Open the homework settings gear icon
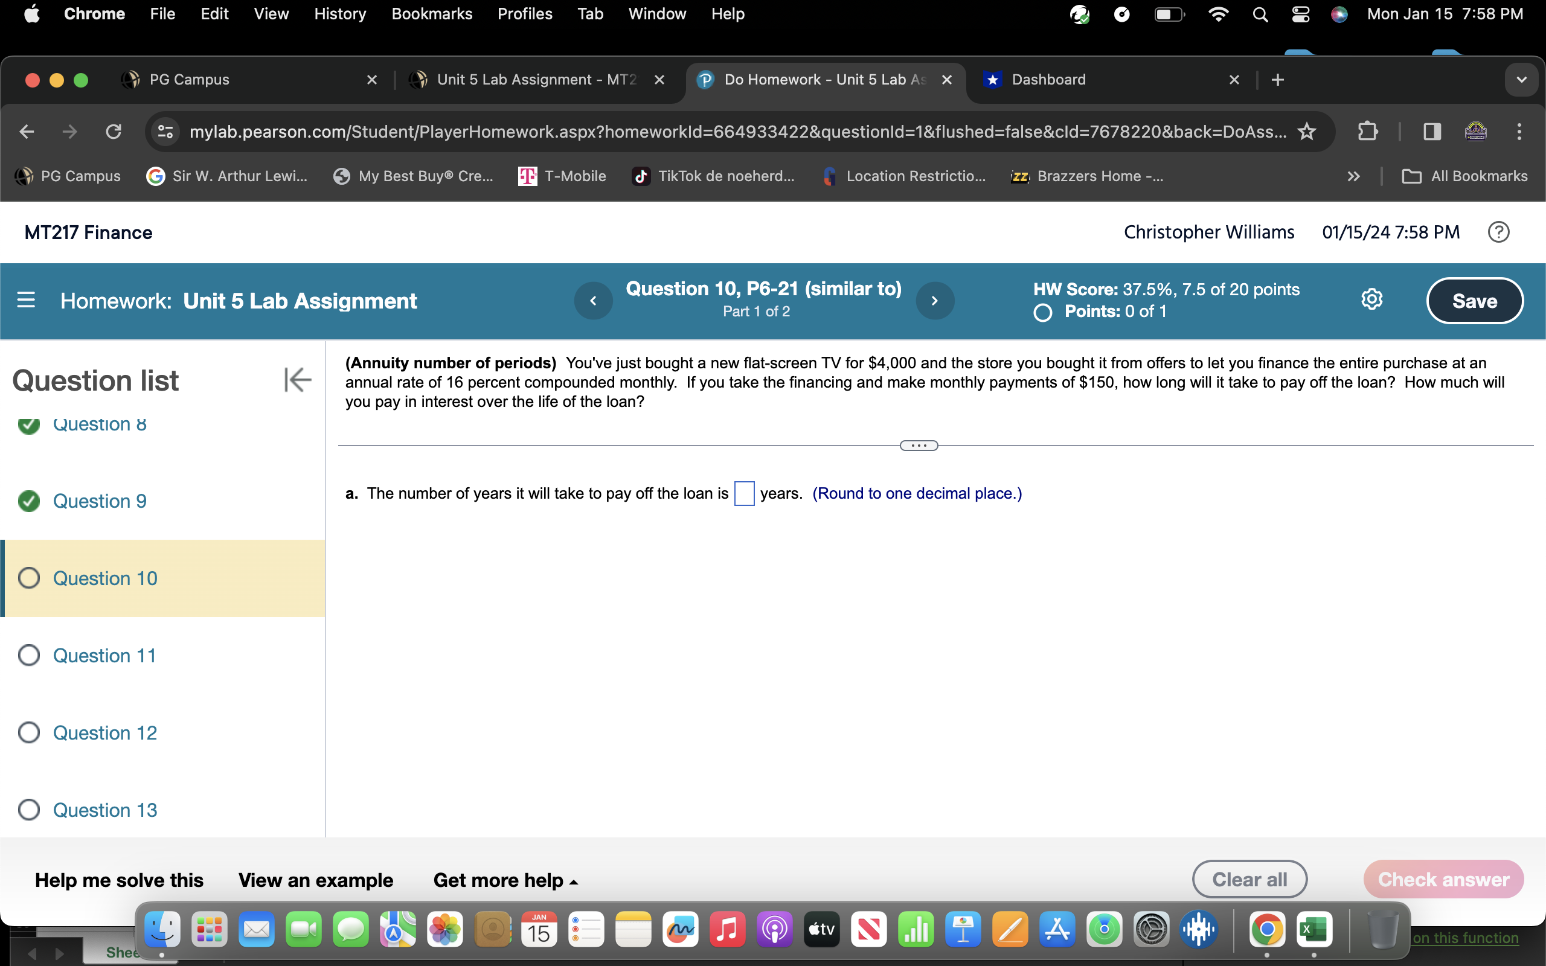This screenshot has height=966, width=1546. [x=1372, y=298]
